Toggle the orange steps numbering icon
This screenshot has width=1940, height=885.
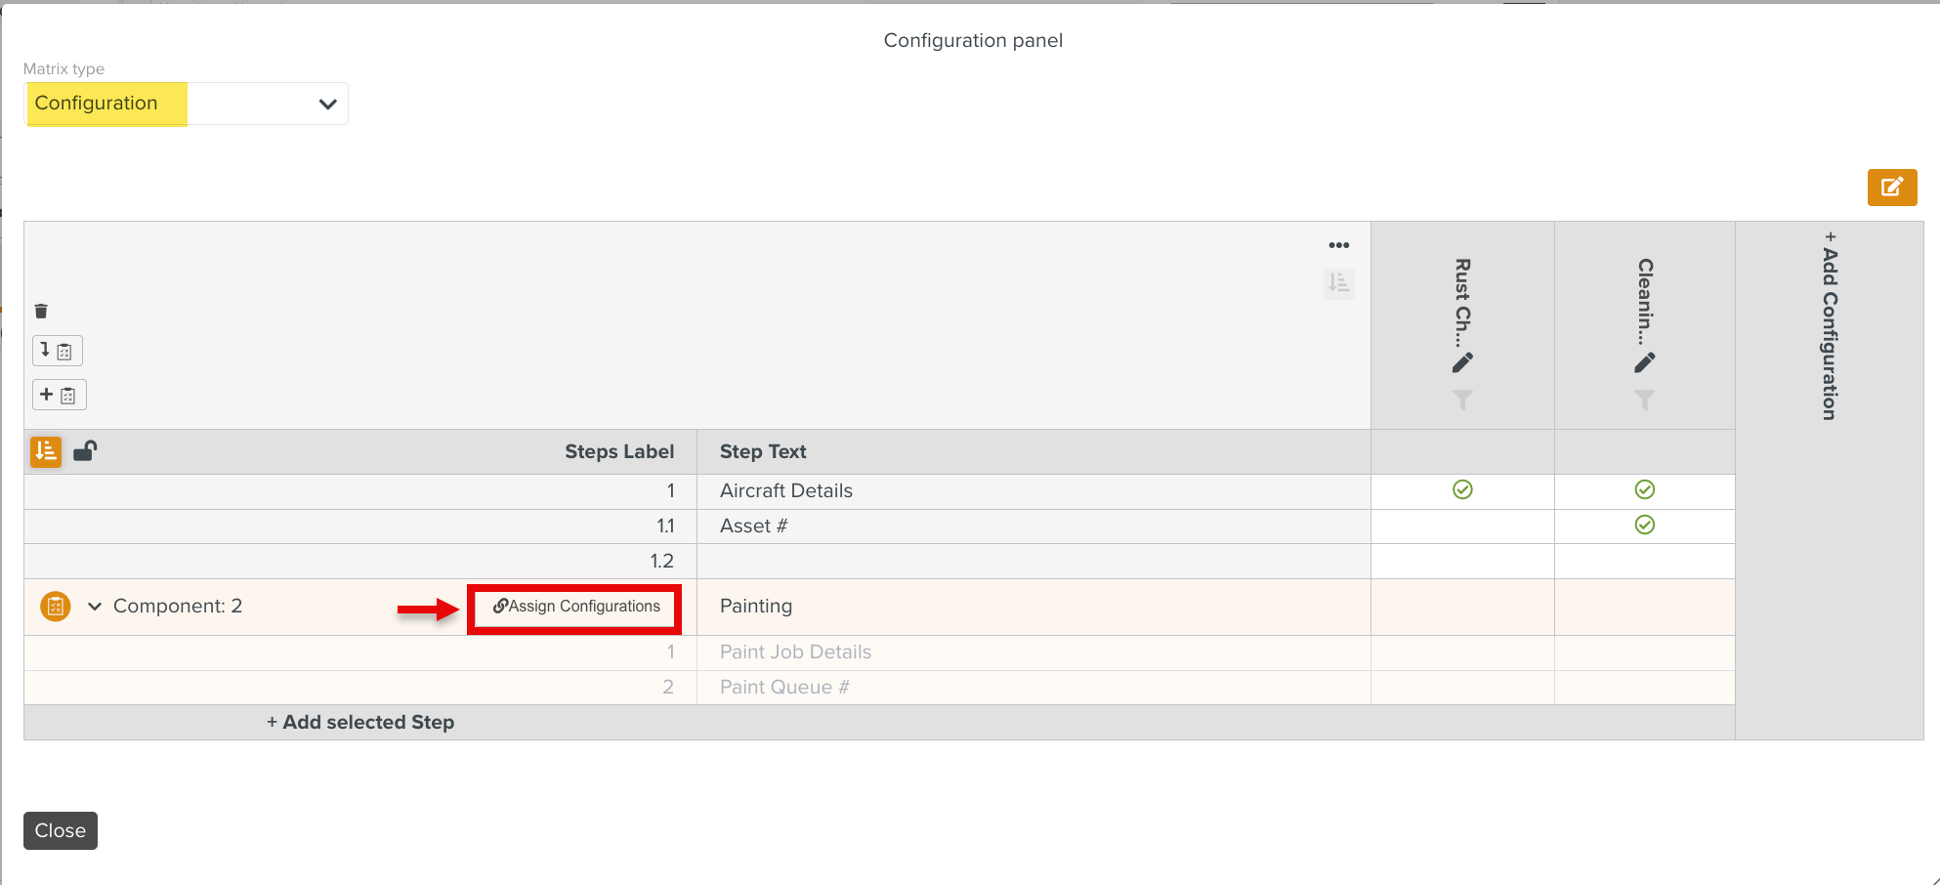[x=46, y=451]
